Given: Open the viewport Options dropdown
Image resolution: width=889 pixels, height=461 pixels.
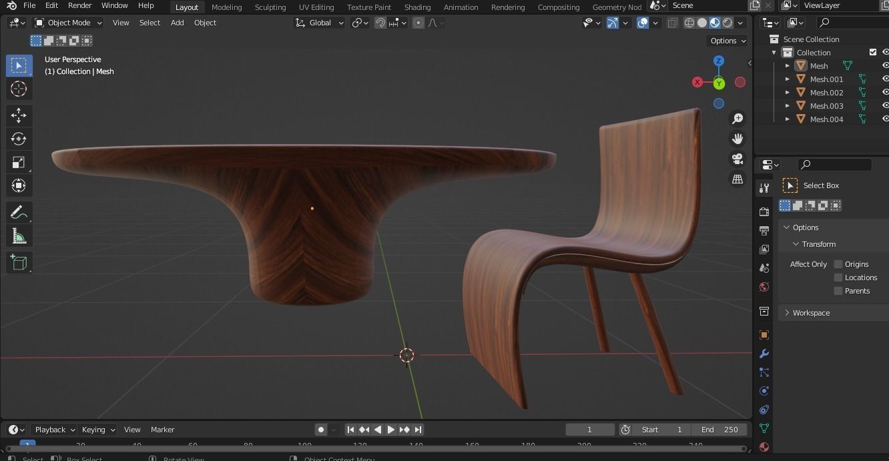Looking at the screenshot, I should [x=727, y=41].
